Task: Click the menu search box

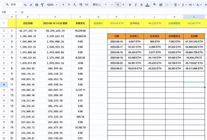Action: click(12, 5)
